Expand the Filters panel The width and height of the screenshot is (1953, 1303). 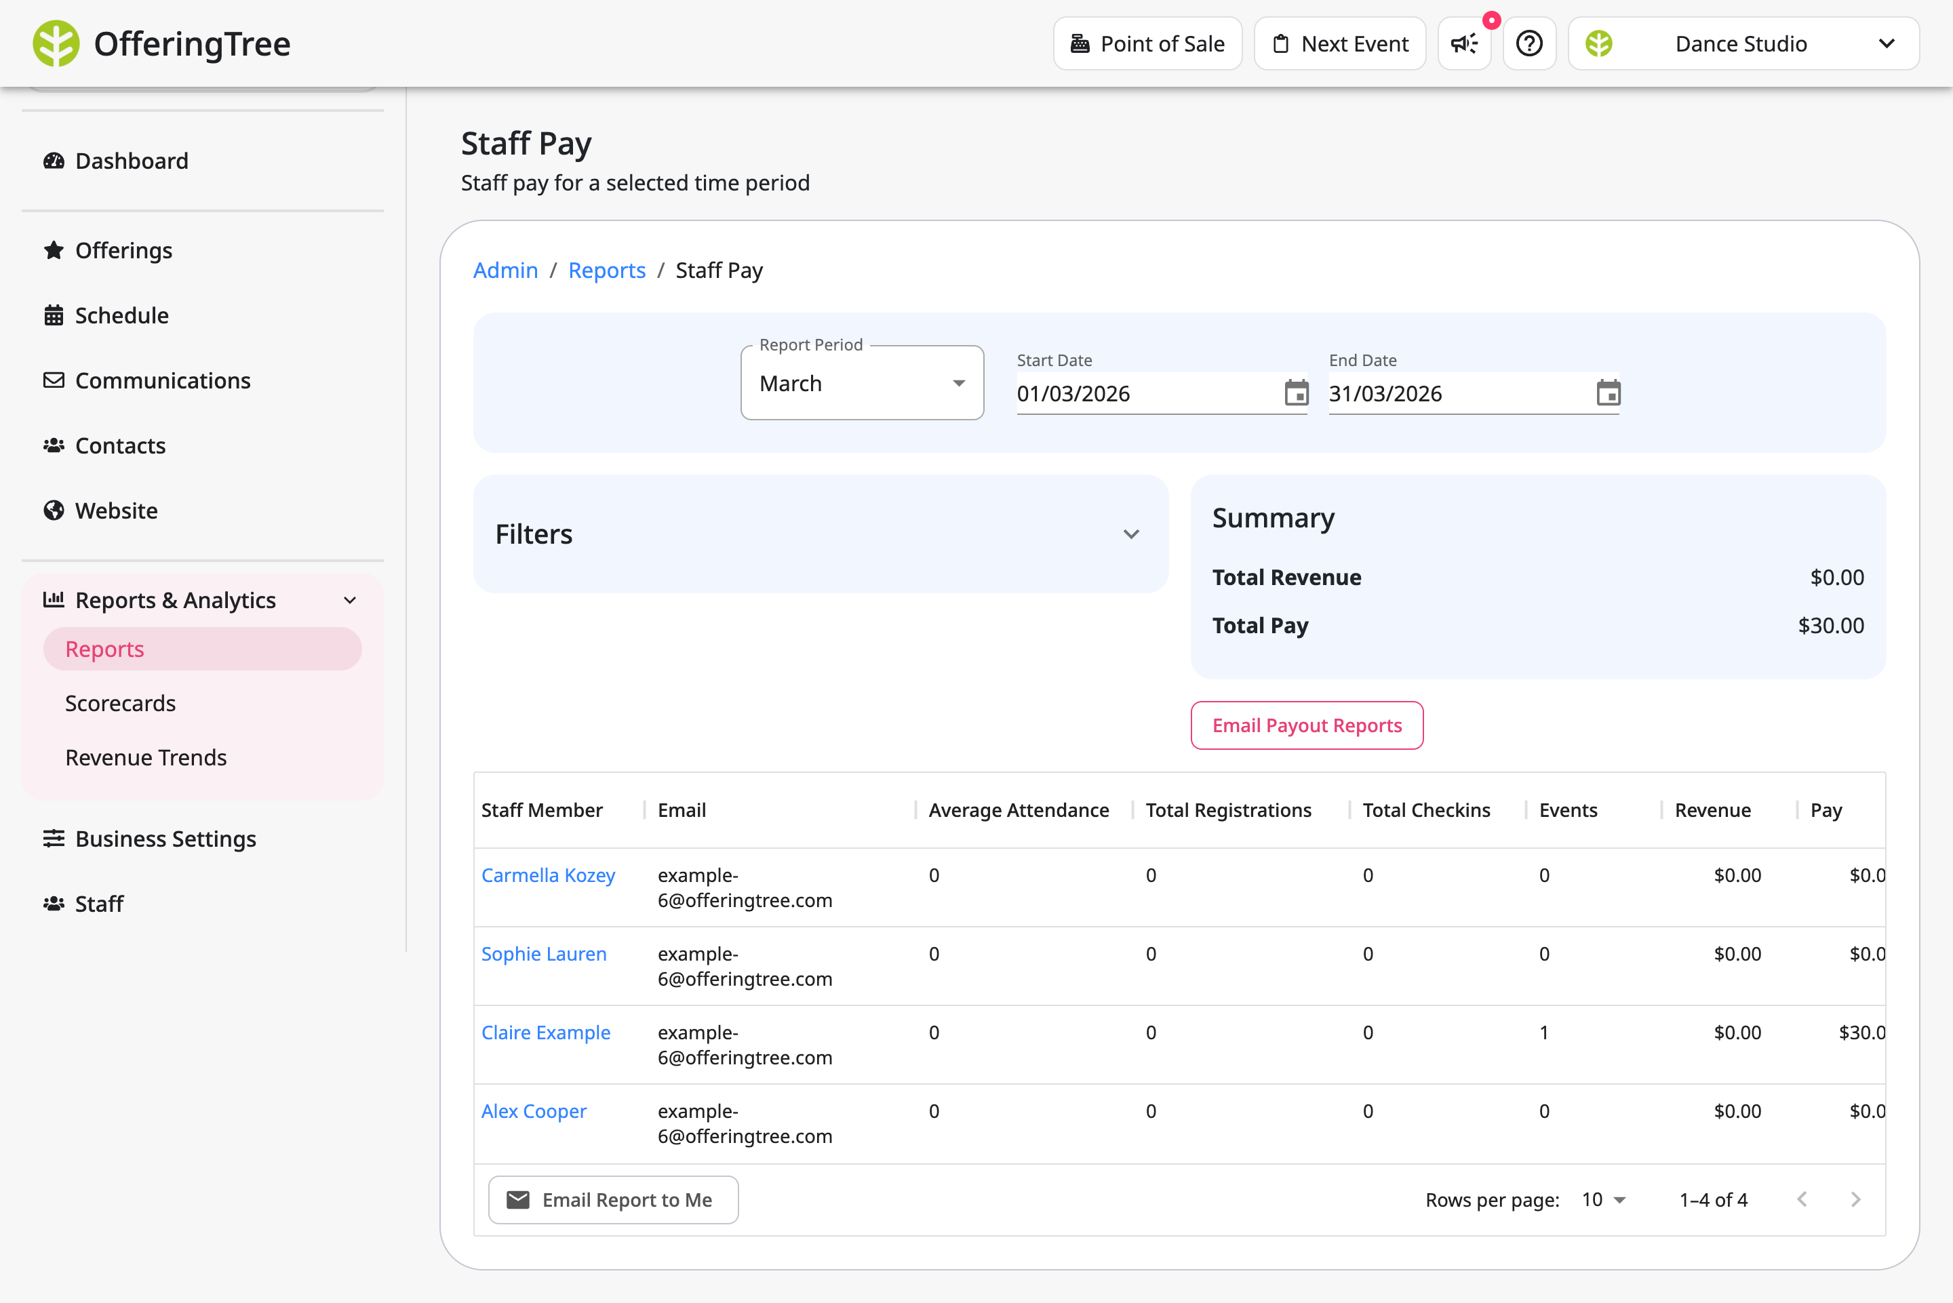pos(821,534)
